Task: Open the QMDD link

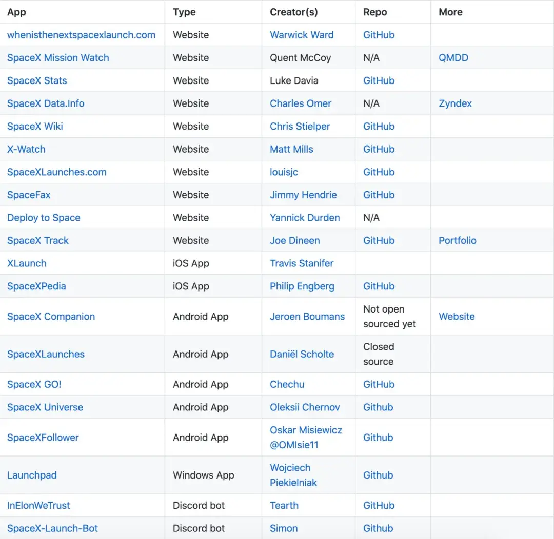Action: (x=453, y=58)
